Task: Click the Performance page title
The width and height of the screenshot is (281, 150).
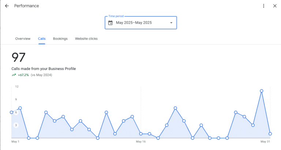Action: (26, 6)
